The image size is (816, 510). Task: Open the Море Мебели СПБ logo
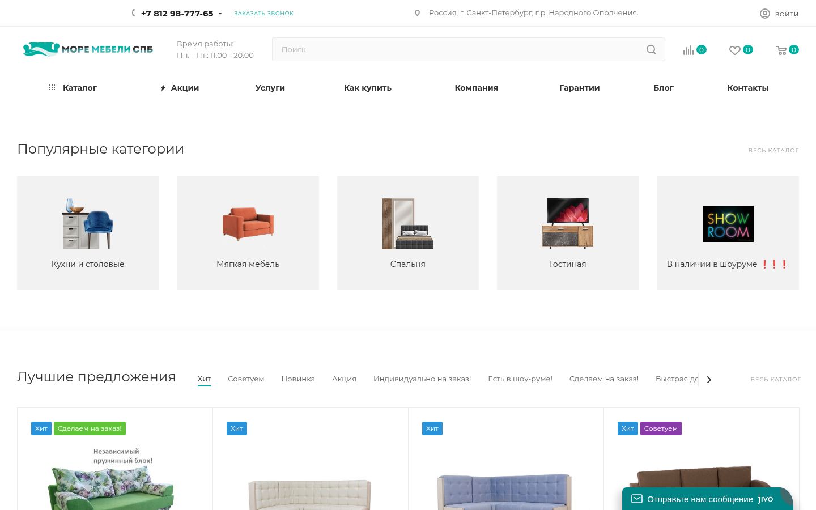click(x=88, y=49)
